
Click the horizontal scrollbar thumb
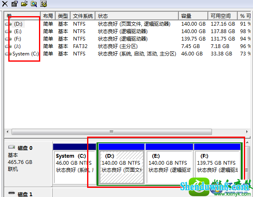[x=112, y=132]
